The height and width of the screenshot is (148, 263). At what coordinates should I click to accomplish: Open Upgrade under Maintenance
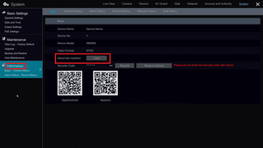pos(9,49)
